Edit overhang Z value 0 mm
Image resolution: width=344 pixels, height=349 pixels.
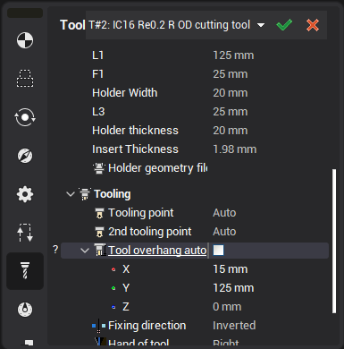click(x=227, y=307)
